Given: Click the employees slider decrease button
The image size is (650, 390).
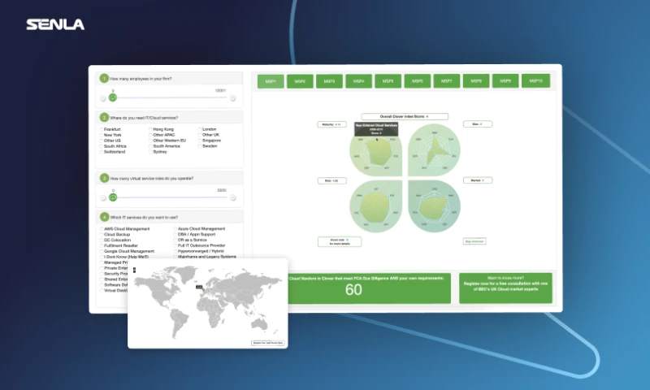Looking at the screenshot, I should click(x=103, y=98).
